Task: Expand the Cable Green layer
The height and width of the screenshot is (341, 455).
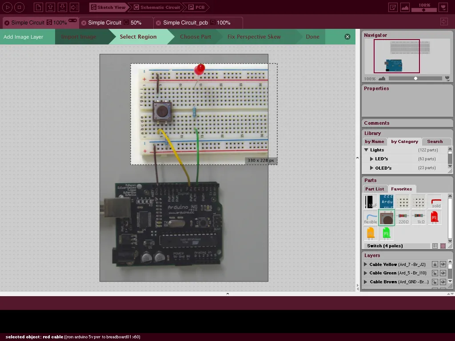Action: [366, 273]
